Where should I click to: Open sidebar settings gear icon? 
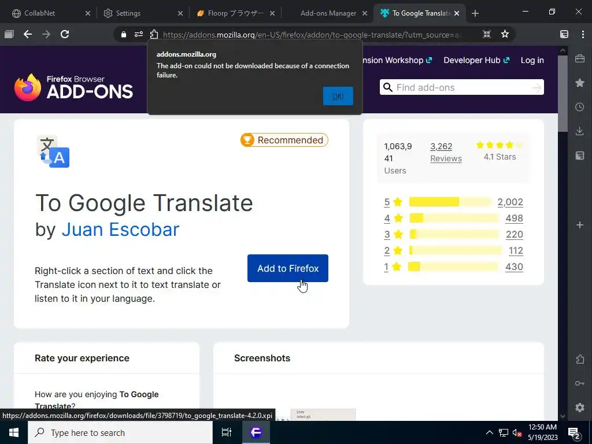coord(580,408)
